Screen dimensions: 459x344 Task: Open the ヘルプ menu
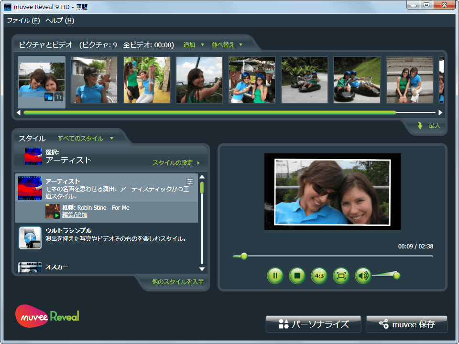click(x=60, y=21)
